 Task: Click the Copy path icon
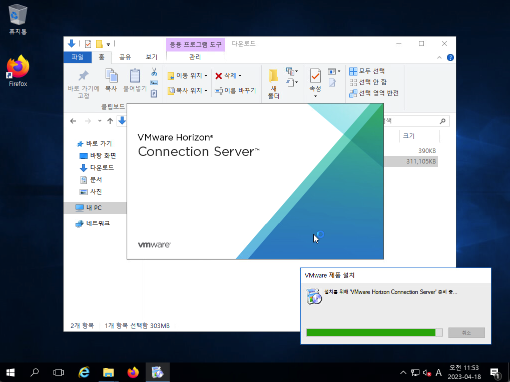pos(154,83)
